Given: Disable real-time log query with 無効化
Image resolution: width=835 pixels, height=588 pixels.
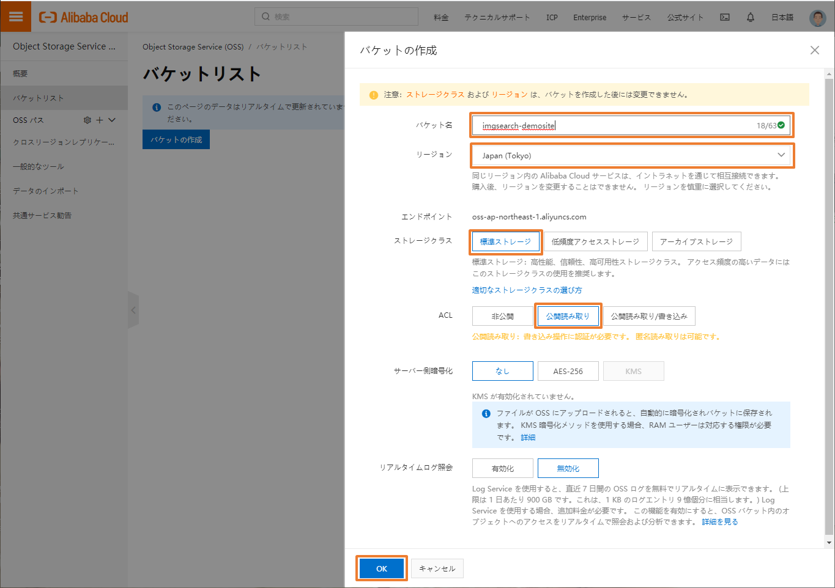Looking at the screenshot, I should coord(568,469).
